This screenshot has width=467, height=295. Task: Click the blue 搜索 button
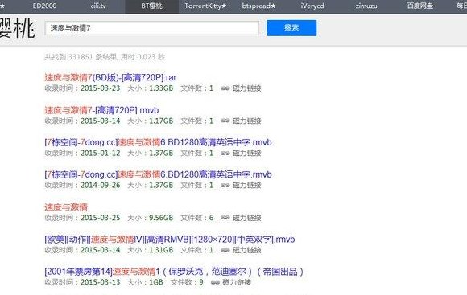[x=291, y=28]
